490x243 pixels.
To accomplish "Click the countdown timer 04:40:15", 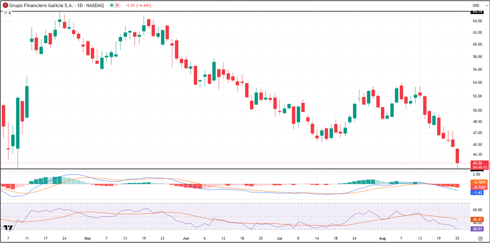I will 480,167.
